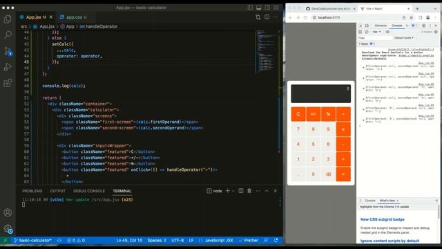The height and width of the screenshot is (249, 442).
Task: Click calculator digit 0 button
Action: point(313,174)
